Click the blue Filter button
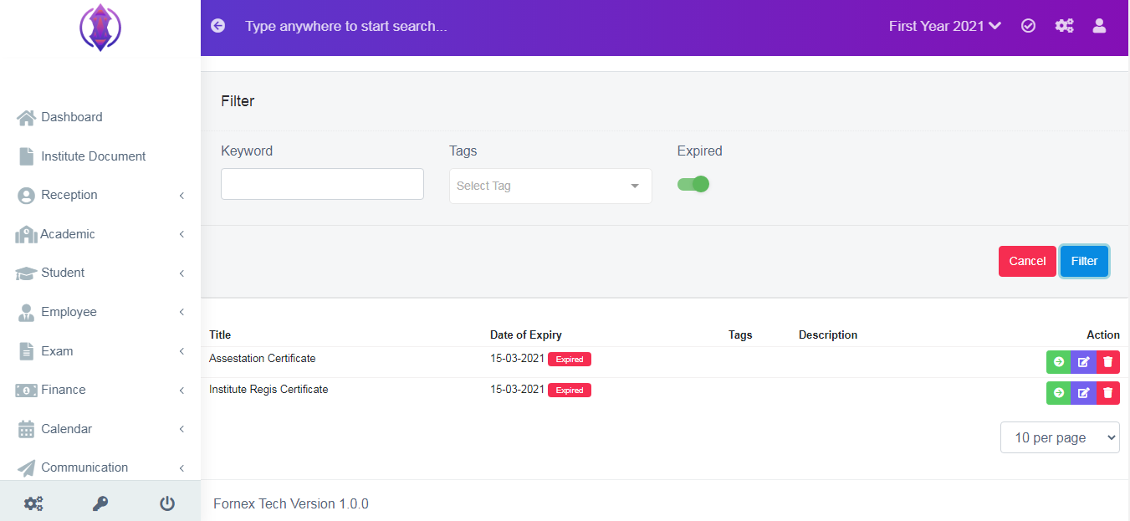This screenshot has width=1130, height=521. coord(1084,261)
